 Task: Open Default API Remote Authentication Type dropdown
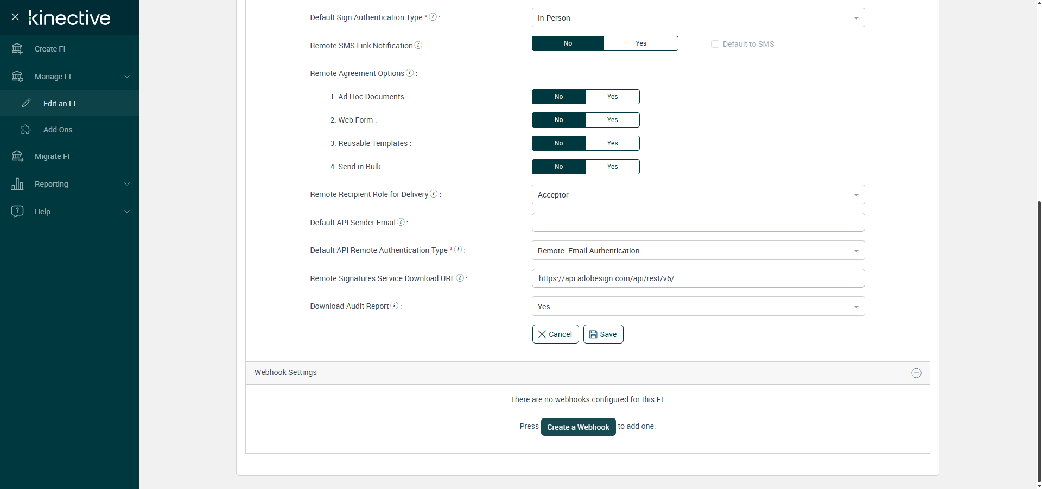(698, 251)
